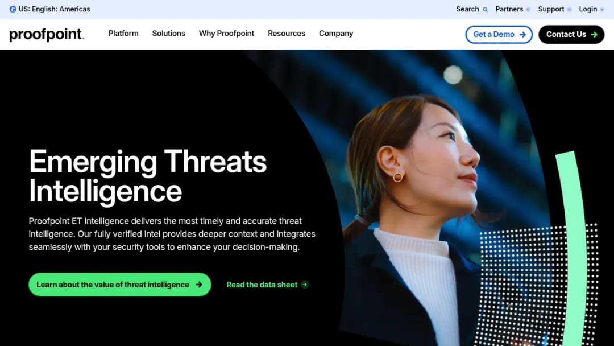
Task: Click the Emerging Threats Intelligence heading
Action: pyautogui.click(x=148, y=176)
